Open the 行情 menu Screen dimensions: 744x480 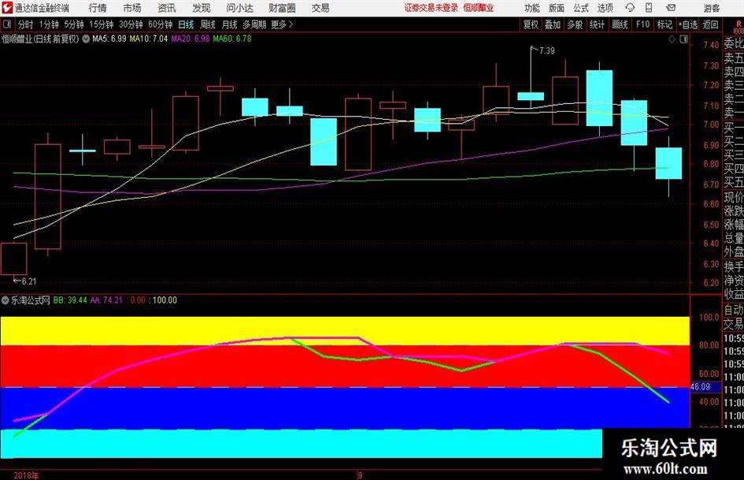coord(98,8)
